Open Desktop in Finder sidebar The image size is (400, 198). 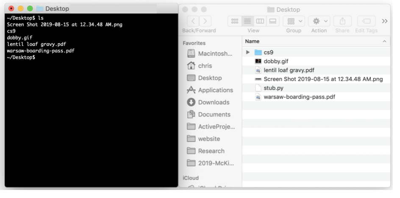pyautogui.click(x=204, y=78)
